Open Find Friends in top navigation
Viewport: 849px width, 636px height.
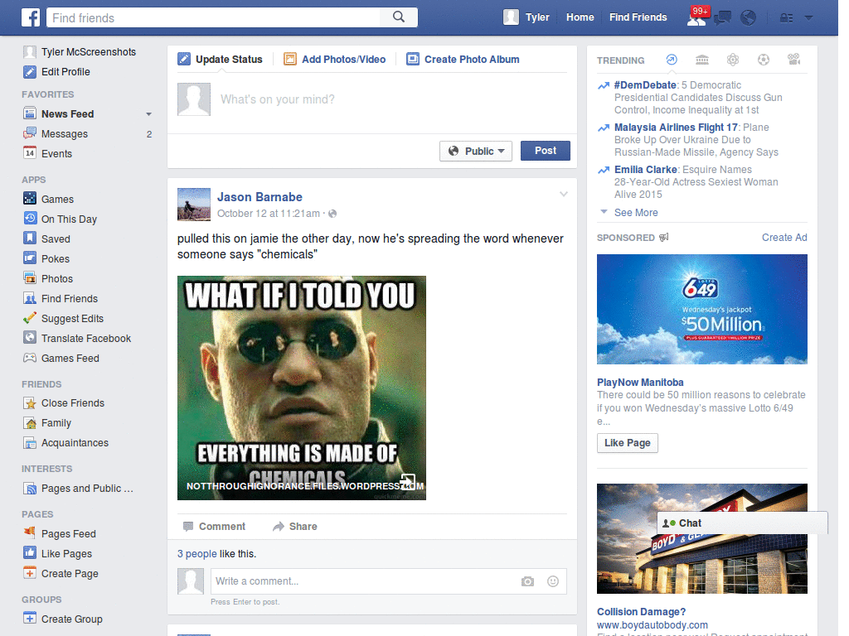(638, 17)
